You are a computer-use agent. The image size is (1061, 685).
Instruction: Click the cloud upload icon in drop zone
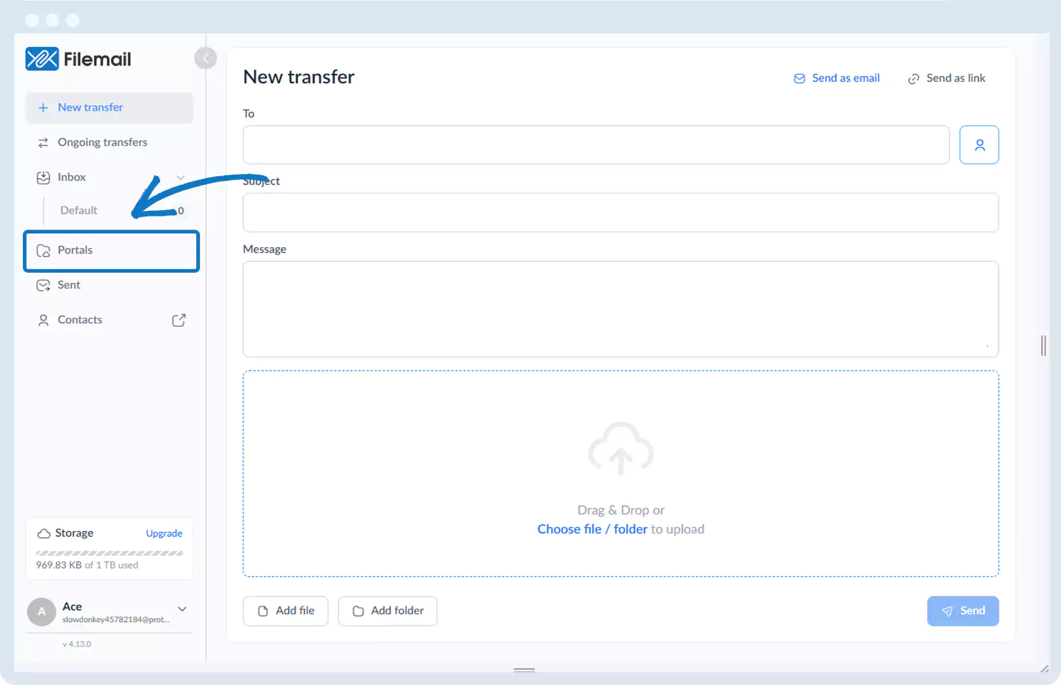[x=621, y=449]
